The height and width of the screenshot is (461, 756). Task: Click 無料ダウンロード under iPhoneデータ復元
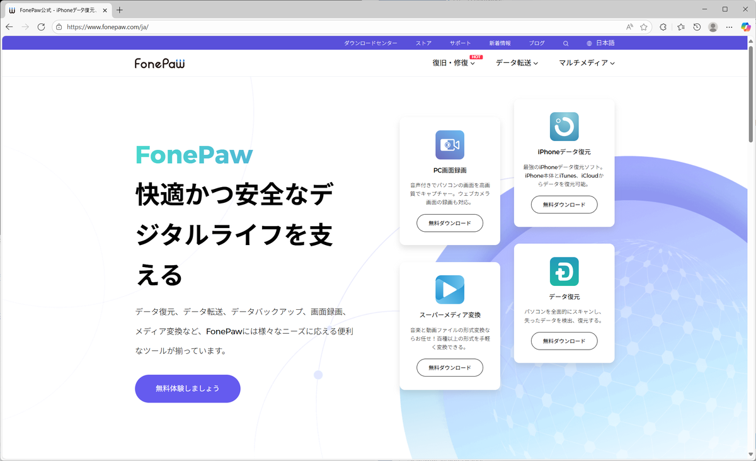(x=564, y=205)
